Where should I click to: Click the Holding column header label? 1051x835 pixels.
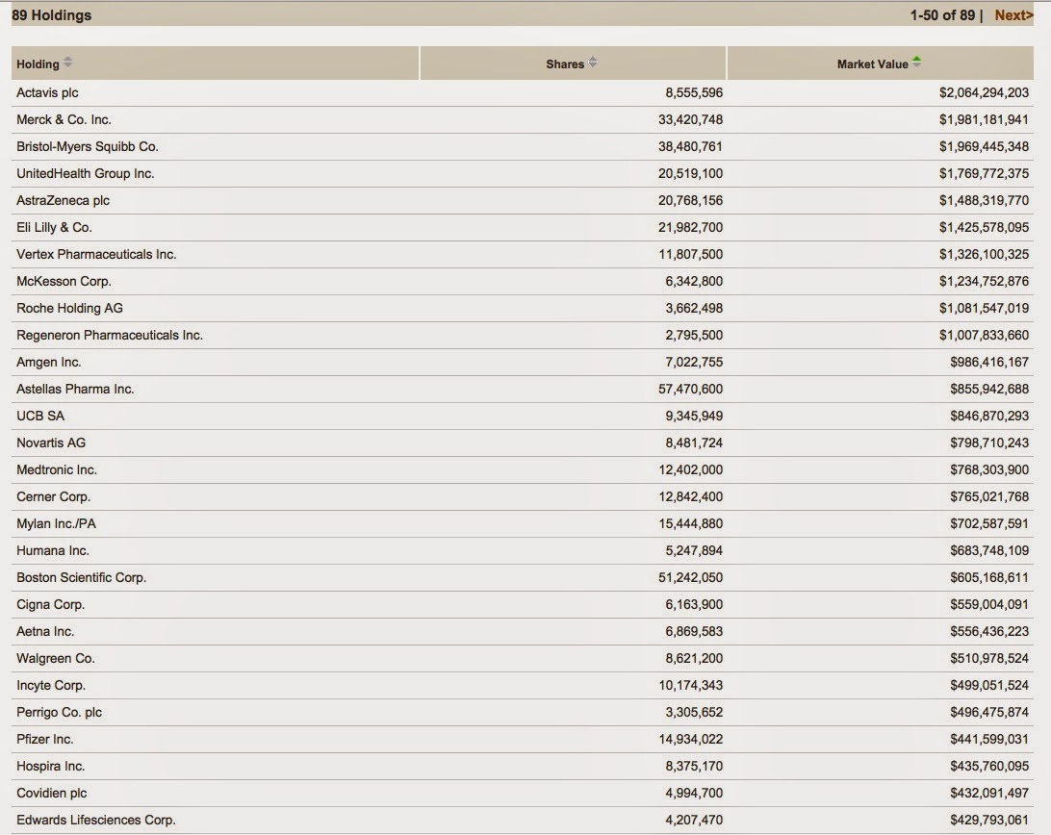38,64
